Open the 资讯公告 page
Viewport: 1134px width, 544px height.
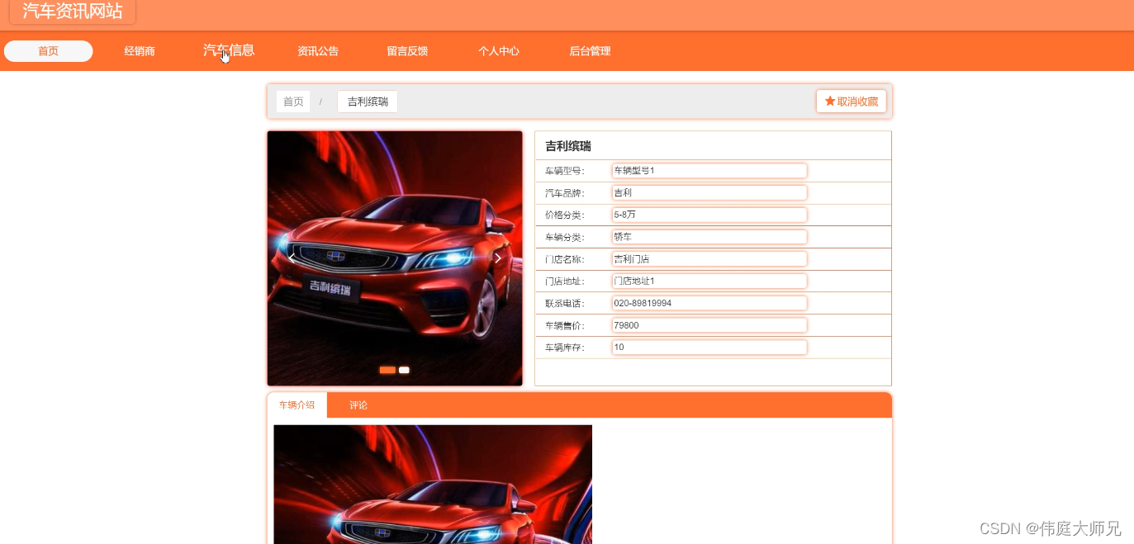point(318,50)
